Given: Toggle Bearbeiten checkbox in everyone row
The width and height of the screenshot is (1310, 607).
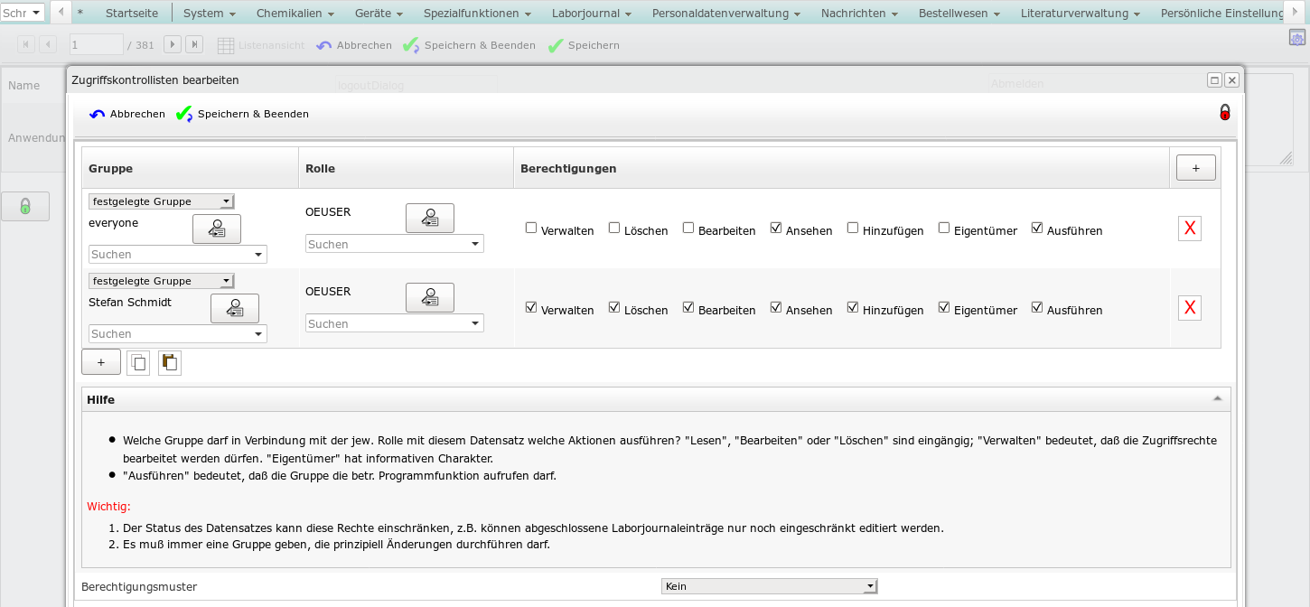Looking at the screenshot, I should point(688,229).
